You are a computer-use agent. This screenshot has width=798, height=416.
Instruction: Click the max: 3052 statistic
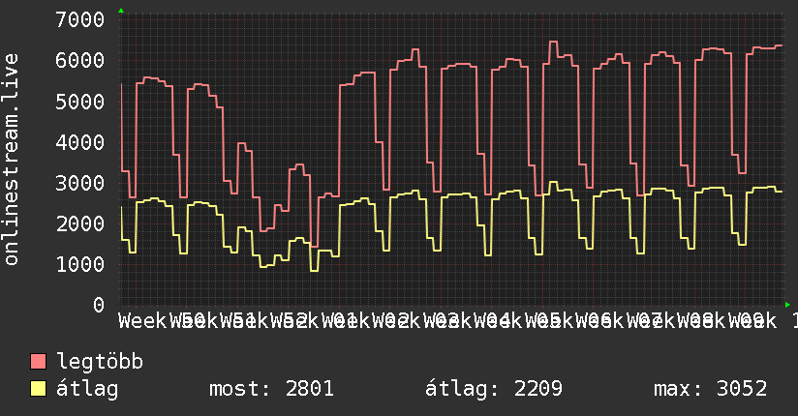tap(711, 389)
